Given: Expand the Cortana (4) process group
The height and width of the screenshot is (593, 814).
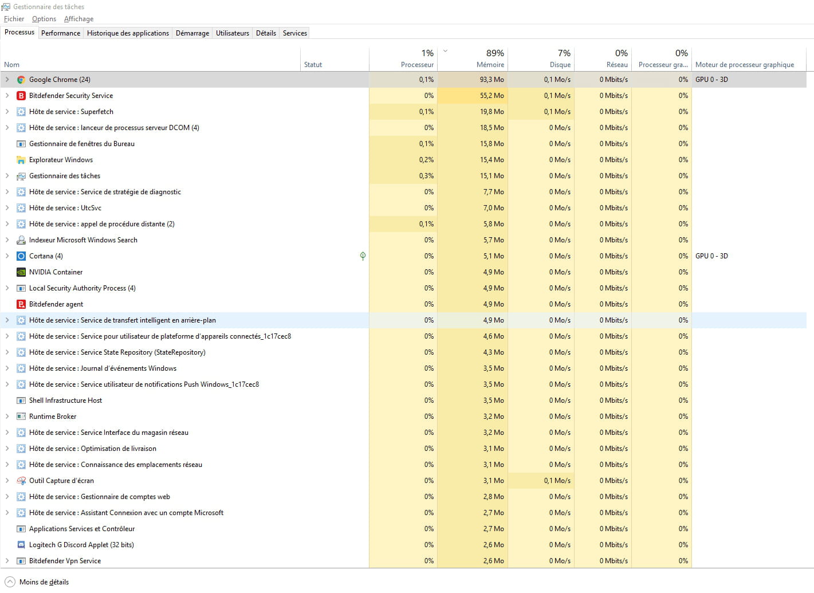Looking at the screenshot, I should pos(7,256).
